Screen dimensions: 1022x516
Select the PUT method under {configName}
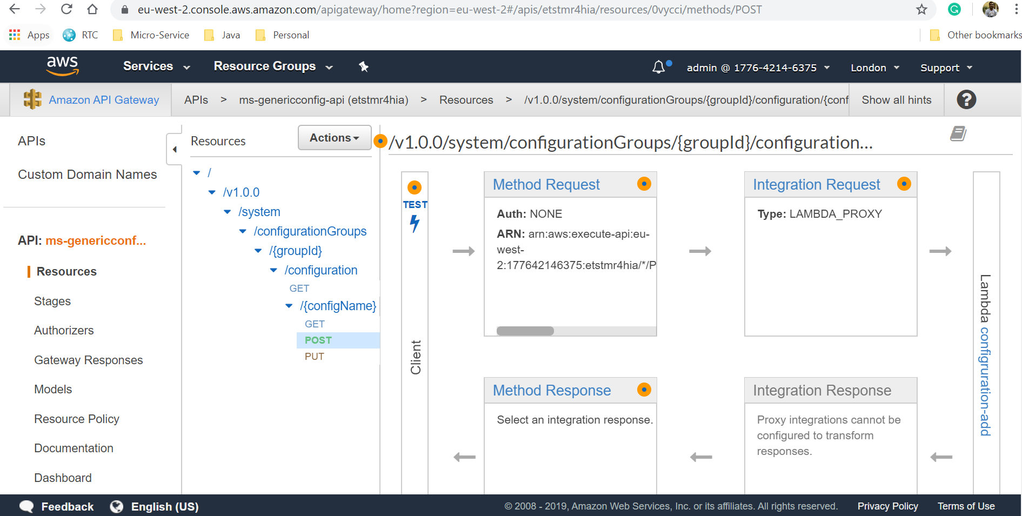tap(314, 357)
